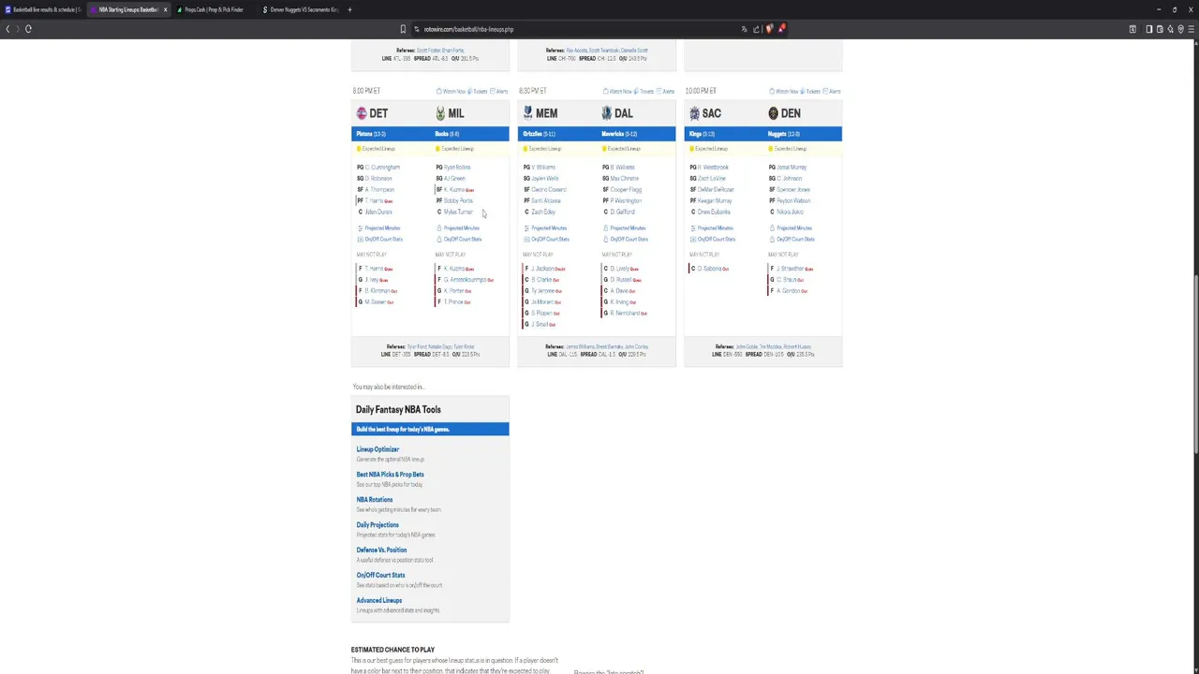The height and width of the screenshot is (674, 1199).
Task: Click player Cooper Flagg in Mavericks lineup
Action: [x=626, y=189]
